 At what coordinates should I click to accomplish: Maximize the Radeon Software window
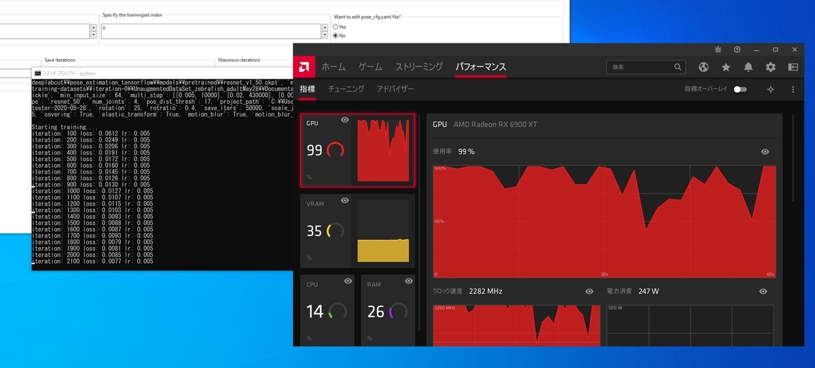(x=775, y=50)
